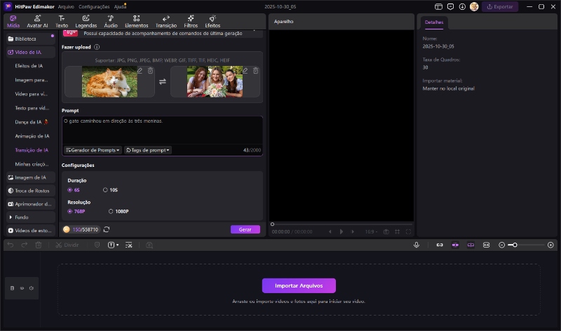The width and height of the screenshot is (561, 331).
Task: Take a snapshot of the preview
Action: tap(386, 232)
